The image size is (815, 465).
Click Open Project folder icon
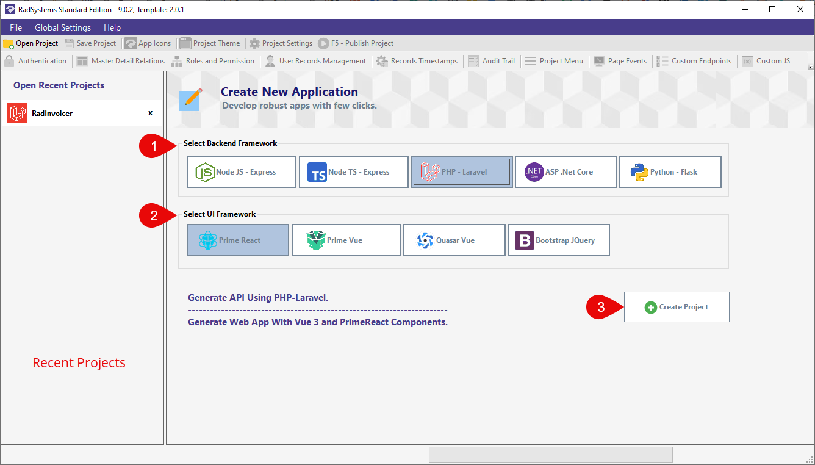[x=9, y=43]
